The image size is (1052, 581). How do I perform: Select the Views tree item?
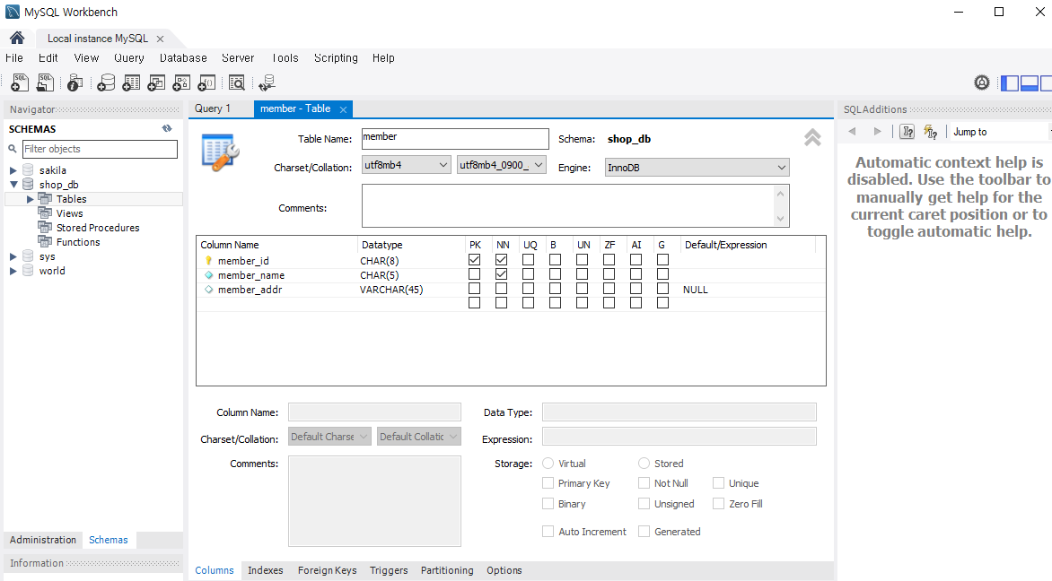70,213
